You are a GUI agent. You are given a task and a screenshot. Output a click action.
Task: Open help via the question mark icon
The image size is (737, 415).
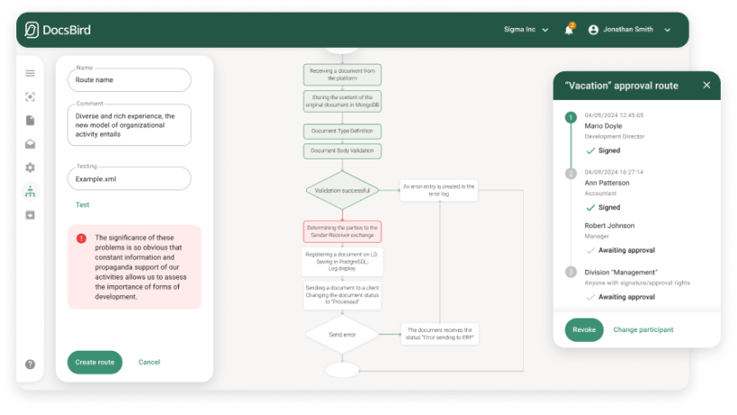pyautogui.click(x=30, y=364)
